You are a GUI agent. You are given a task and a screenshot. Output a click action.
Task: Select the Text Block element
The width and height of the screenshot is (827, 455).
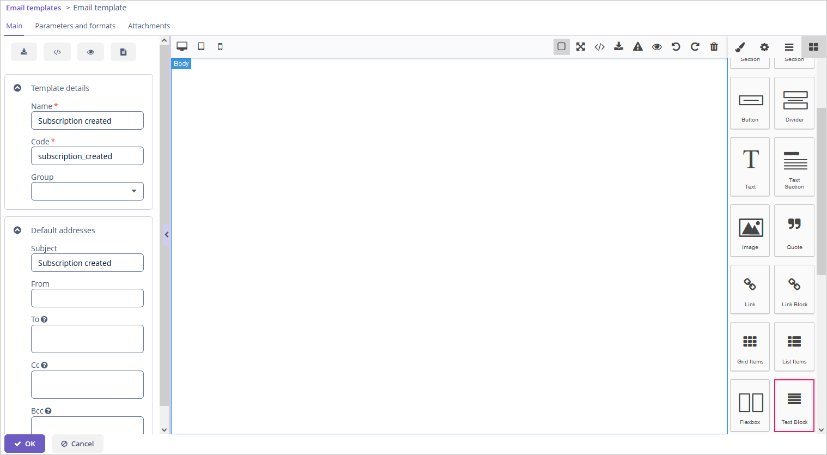click(x=794, y=405)
